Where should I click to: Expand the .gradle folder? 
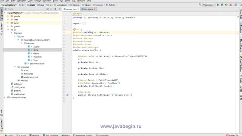[x=8, y=16]
